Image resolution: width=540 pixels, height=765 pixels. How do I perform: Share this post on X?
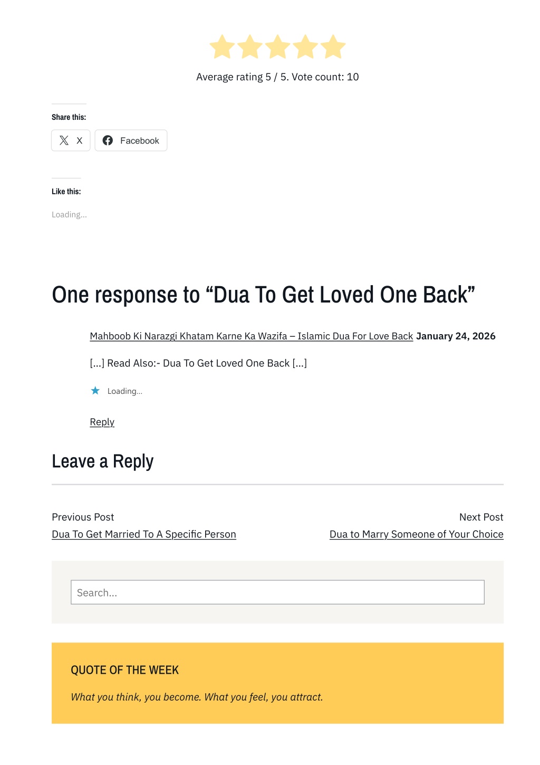71,140
